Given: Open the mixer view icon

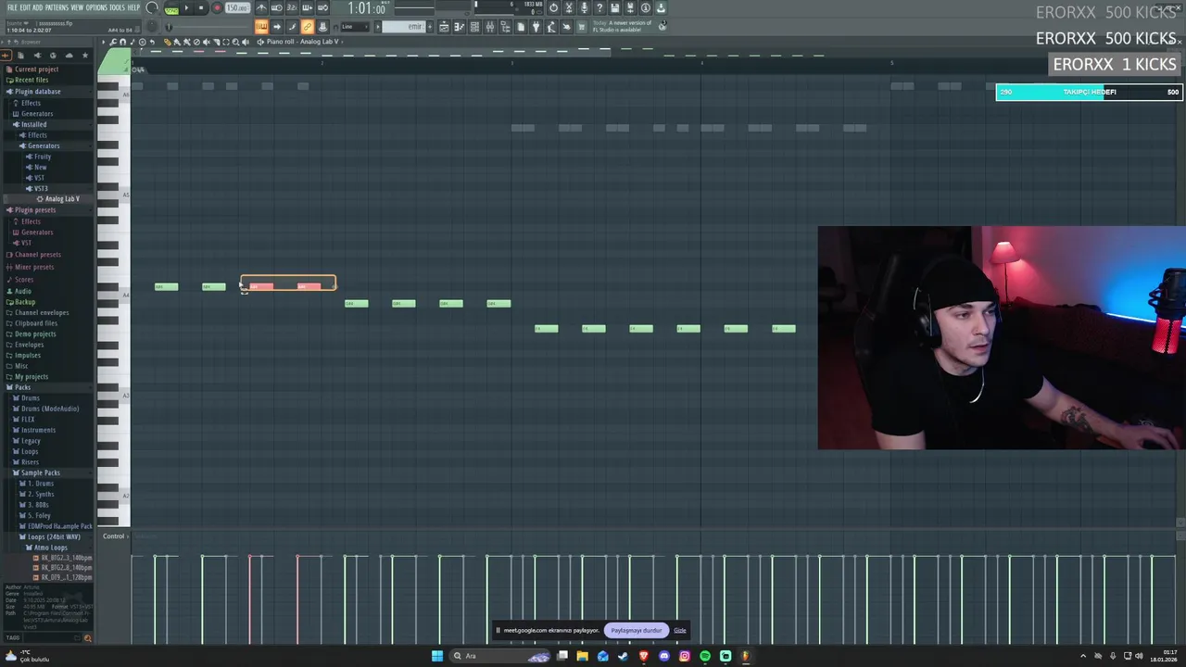Looking at the screenshot, I should pos(490,26).
